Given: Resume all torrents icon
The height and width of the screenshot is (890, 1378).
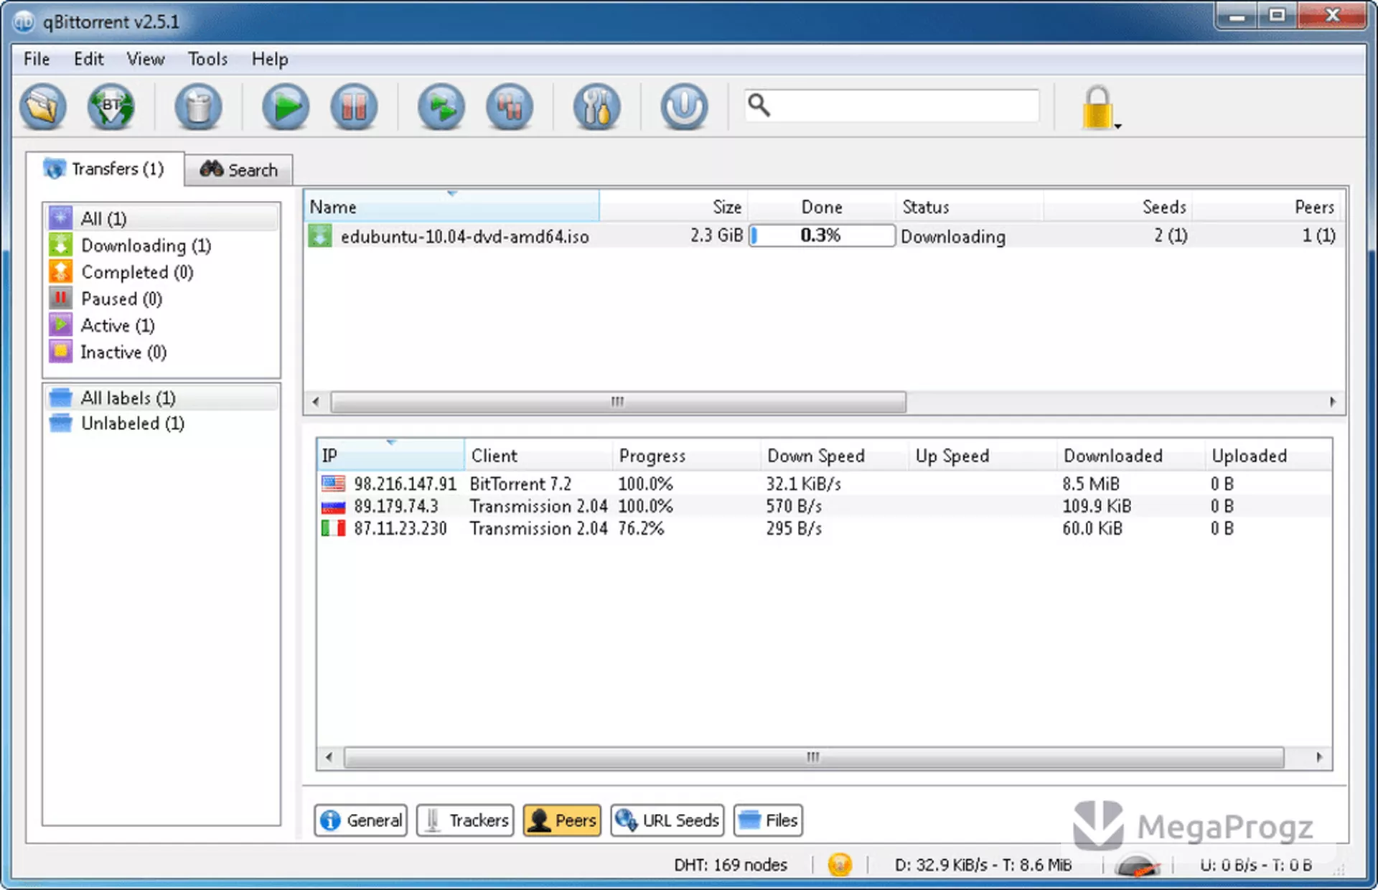Looking at the screenshot, I should point(441,107).
